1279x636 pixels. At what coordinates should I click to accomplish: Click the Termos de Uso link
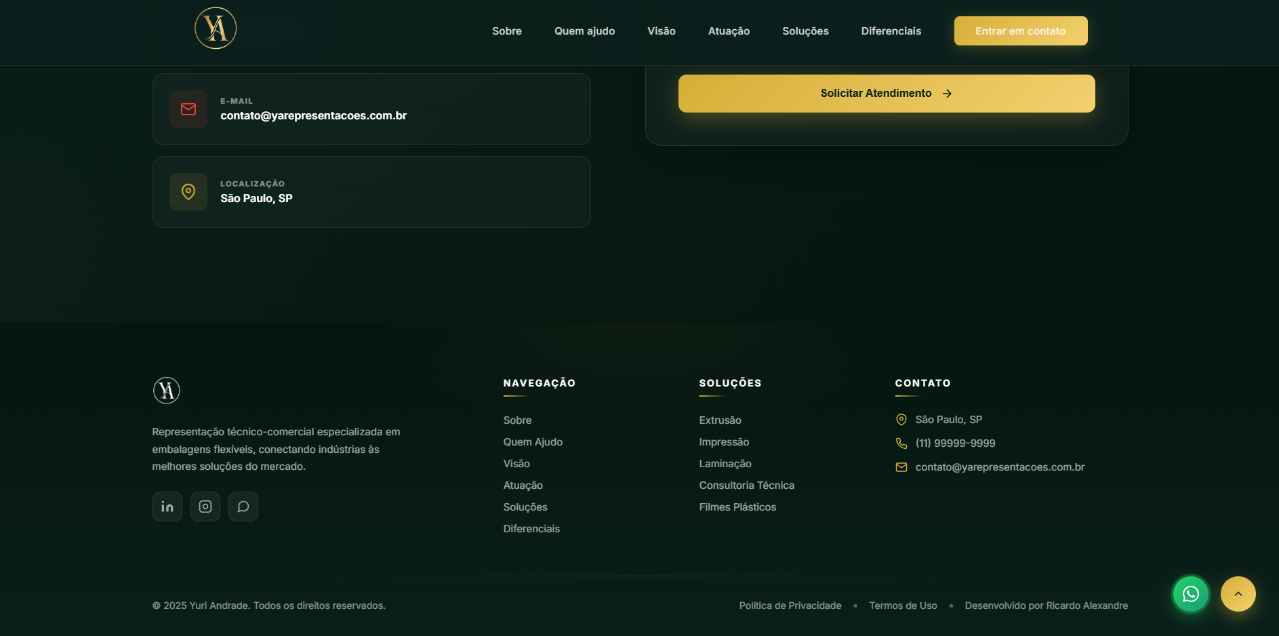[903, 605]
